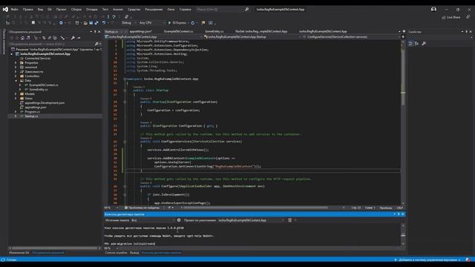Expand the Properties folder node
The height and width of the screenshot is (267, 475).
coord(16,62)
